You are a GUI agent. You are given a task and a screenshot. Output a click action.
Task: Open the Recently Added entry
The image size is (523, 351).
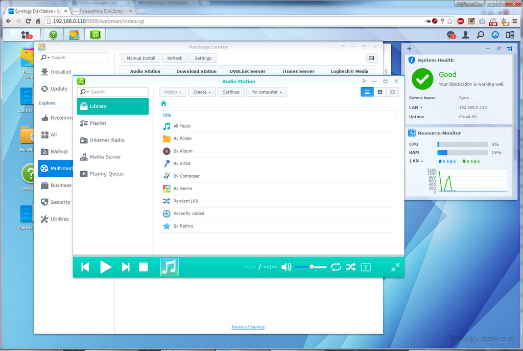pos(277,213)
